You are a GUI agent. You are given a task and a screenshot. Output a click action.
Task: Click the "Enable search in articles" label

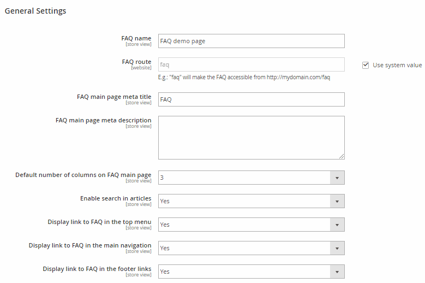[x=116, y=198]
